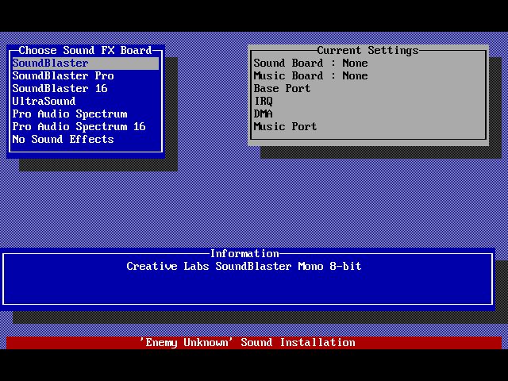
Task: Select the UltraSound sound board
Action: pyautogui.click(x=44, y=101)
